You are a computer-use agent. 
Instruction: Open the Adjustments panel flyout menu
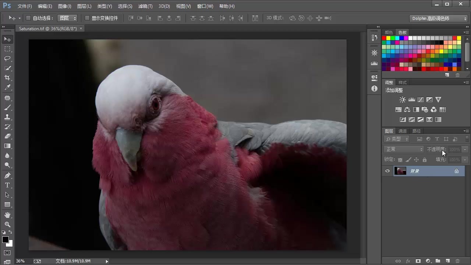click(x=466, y=82)
